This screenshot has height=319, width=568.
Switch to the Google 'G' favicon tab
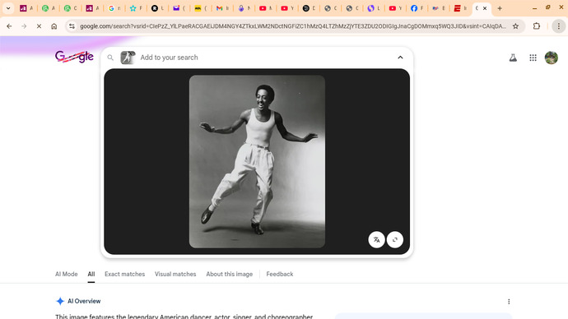[111, 8]
